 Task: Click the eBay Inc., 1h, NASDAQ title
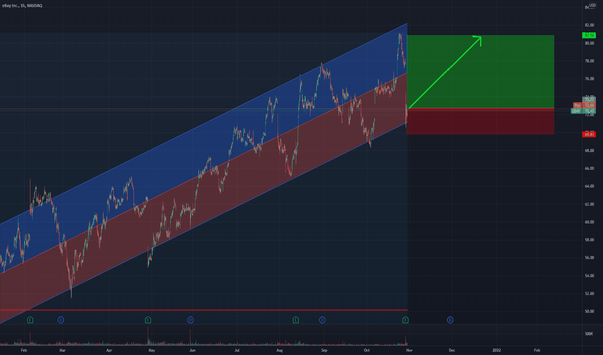(x=22, y=6)
